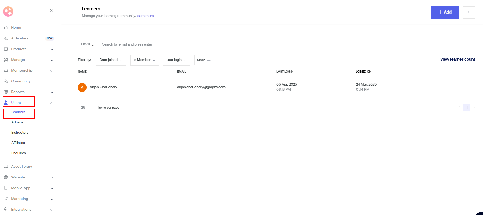Expand the Products section

[52, 49]
